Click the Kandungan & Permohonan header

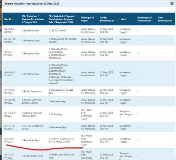pyautogui.click(x=145, y=19)
